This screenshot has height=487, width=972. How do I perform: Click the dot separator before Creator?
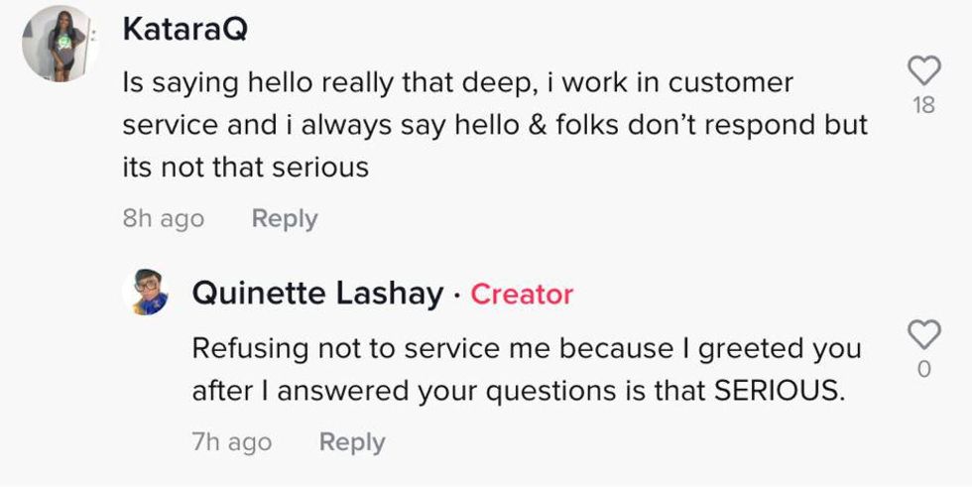(456, 295)
